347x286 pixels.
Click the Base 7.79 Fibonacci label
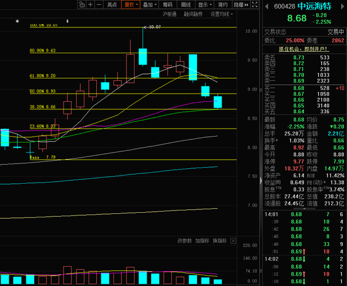click(42, 157)
